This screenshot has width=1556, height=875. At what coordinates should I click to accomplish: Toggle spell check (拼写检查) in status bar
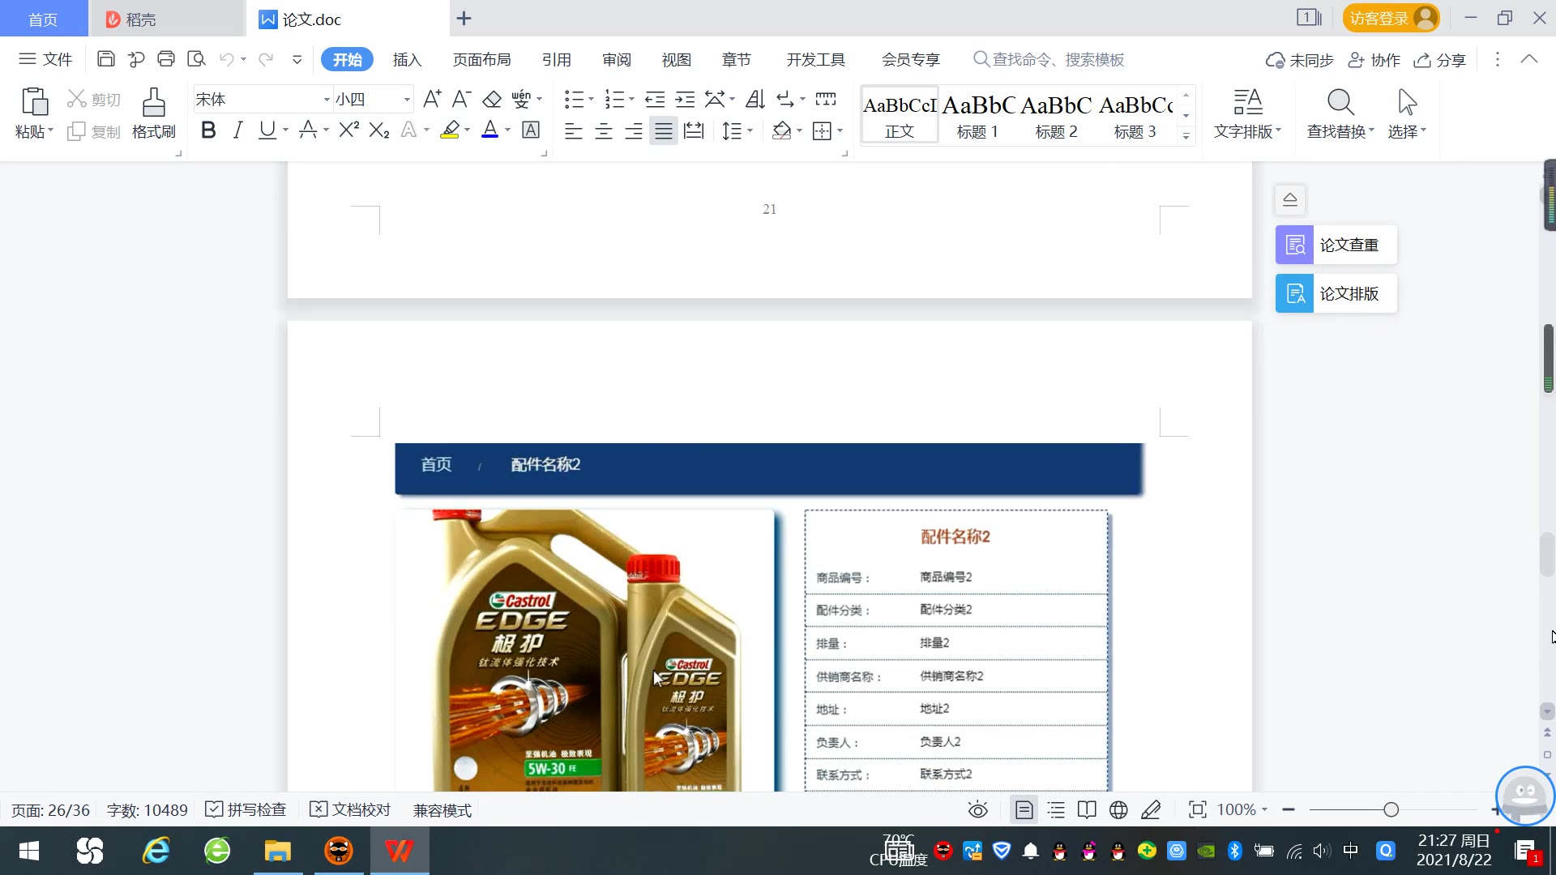click(x=246, y=810)
